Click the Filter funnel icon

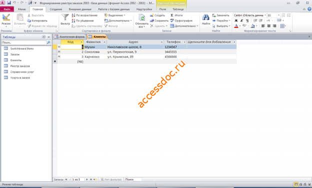[x=65, y=17]
